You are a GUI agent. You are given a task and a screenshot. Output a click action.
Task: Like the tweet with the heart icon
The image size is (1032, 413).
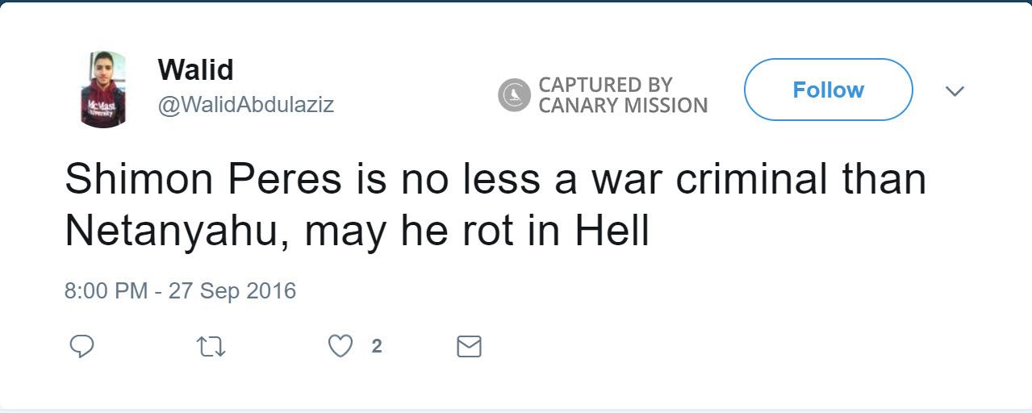(341, 347)
